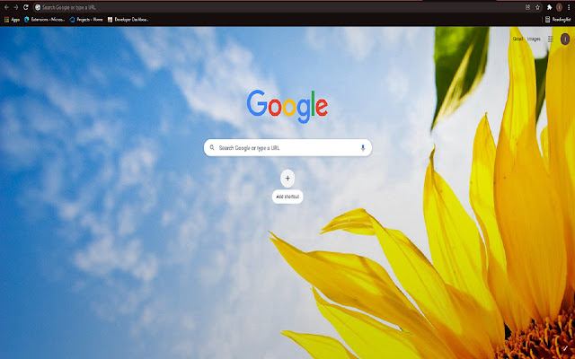
Task: Open the Developer Dashboard bookmark
Action: (128, 20)
